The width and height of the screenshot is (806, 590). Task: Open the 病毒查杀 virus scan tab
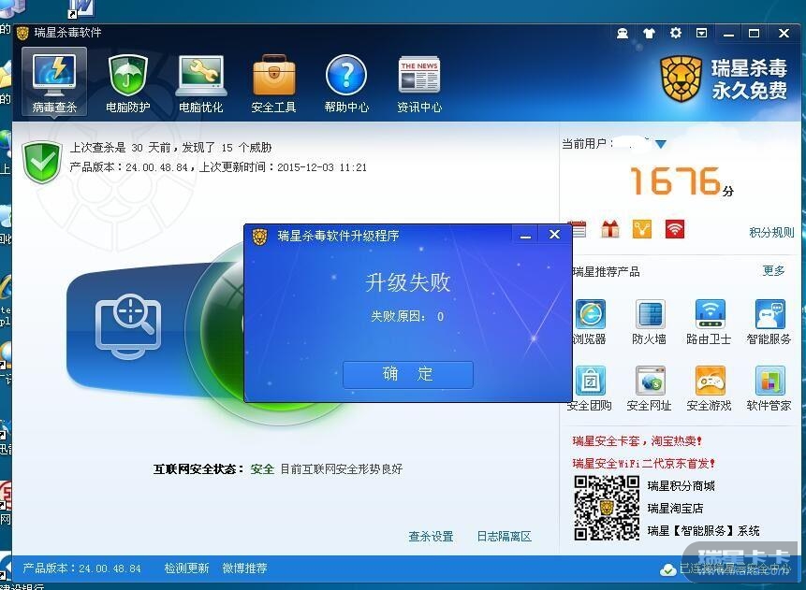[x=54, y=82]
